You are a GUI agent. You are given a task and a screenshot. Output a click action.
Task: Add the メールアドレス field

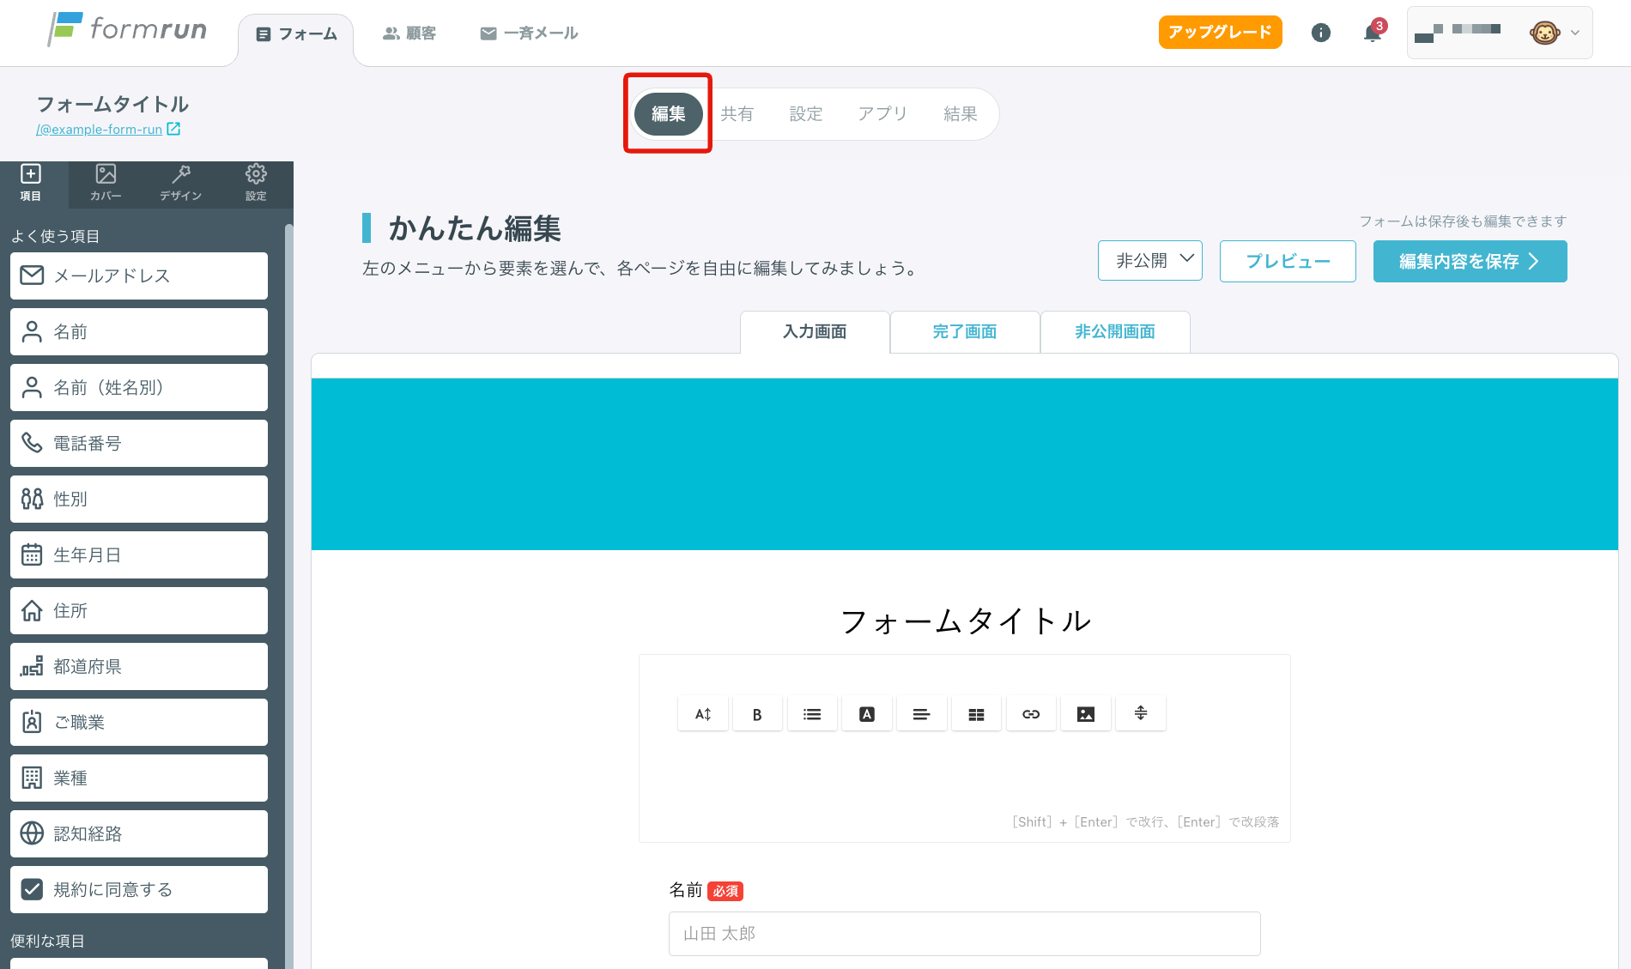139,276
